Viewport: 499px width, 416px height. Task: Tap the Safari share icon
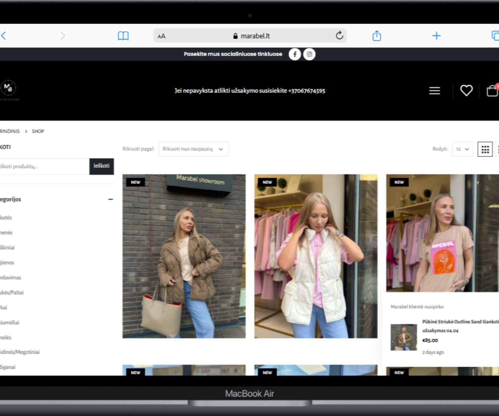pyautogui.click(x=377, y=36)
